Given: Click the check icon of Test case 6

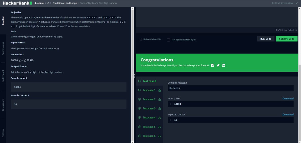Looking at the screenshot, I should (x=139, y=136).
